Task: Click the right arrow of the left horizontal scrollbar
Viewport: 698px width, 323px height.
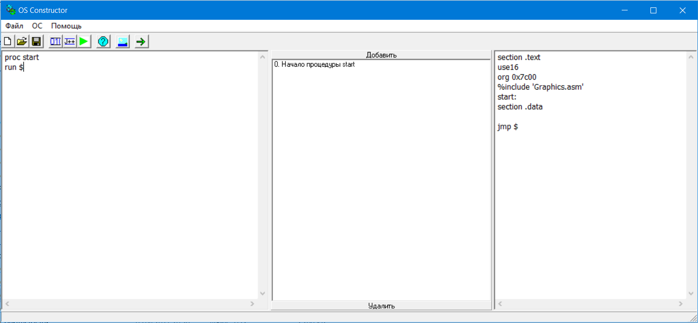Action: coord(252,304)
